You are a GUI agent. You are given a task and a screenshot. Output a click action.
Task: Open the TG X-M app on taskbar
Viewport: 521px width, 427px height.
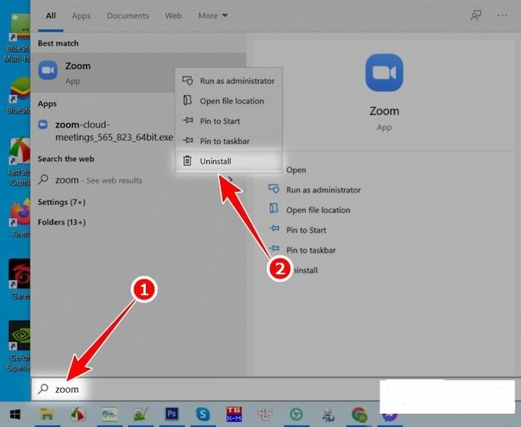click(234, 414)
